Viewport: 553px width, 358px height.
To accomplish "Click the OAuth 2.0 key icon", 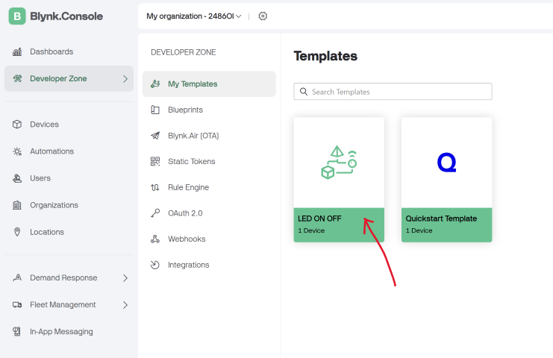I will (x=155, y=213).
